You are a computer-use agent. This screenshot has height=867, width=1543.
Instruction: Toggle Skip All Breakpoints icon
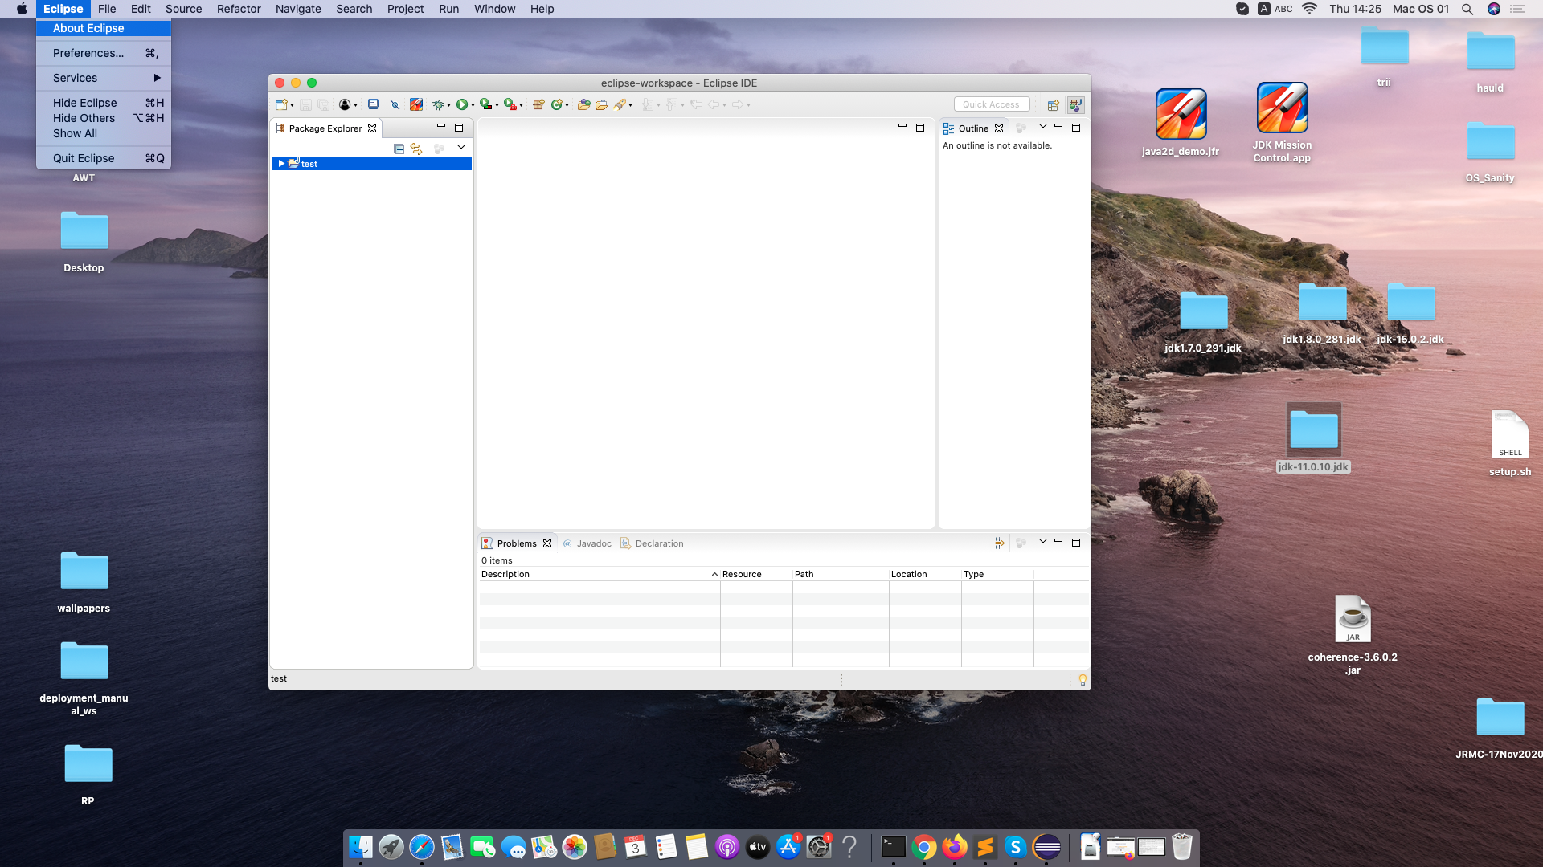pos(395,104)
